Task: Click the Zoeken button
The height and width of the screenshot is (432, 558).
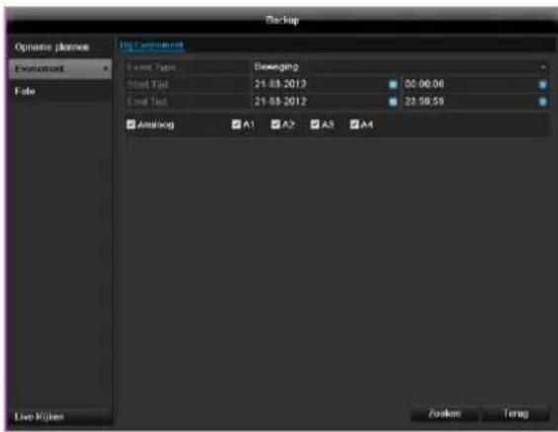Action: pos(444,414)
